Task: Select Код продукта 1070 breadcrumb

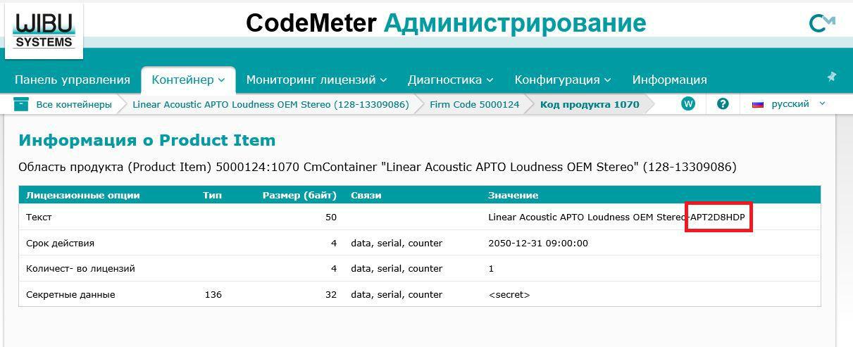Action: coord(590,104)
